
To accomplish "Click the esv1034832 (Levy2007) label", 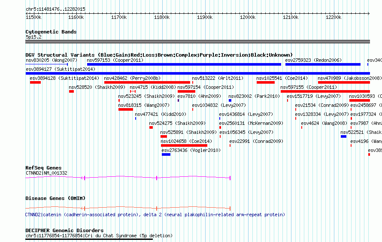I will pos(219,105).
